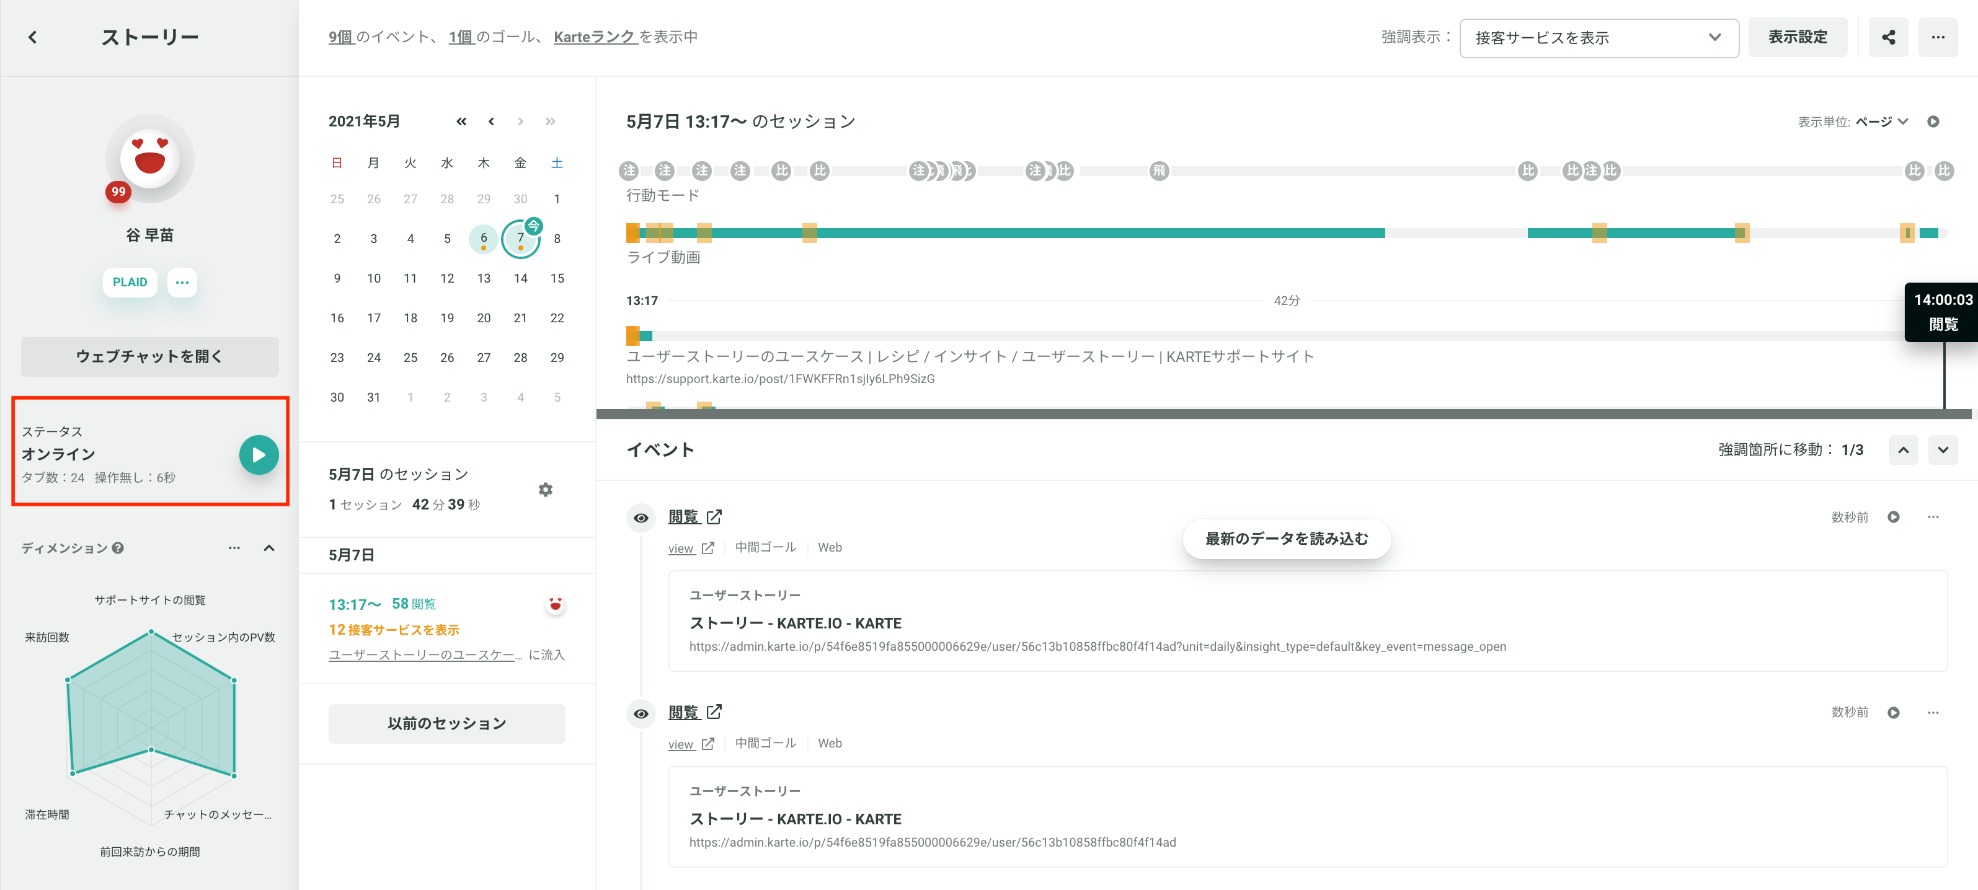The image size is (1978, 890).
Task: Go to next month in calendar
Action: [x=521, y=121]
